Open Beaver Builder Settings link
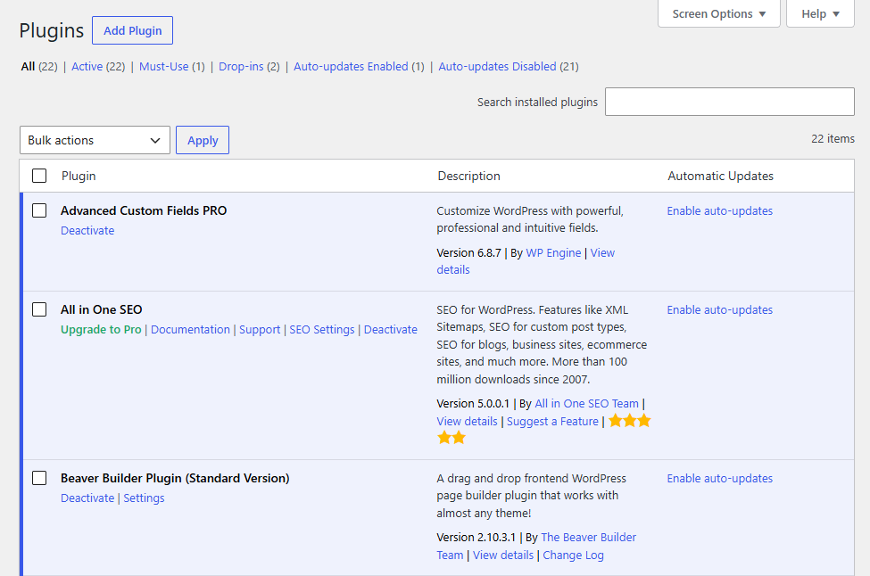Screen dimensions: 870x576 (x=144, y=498)
